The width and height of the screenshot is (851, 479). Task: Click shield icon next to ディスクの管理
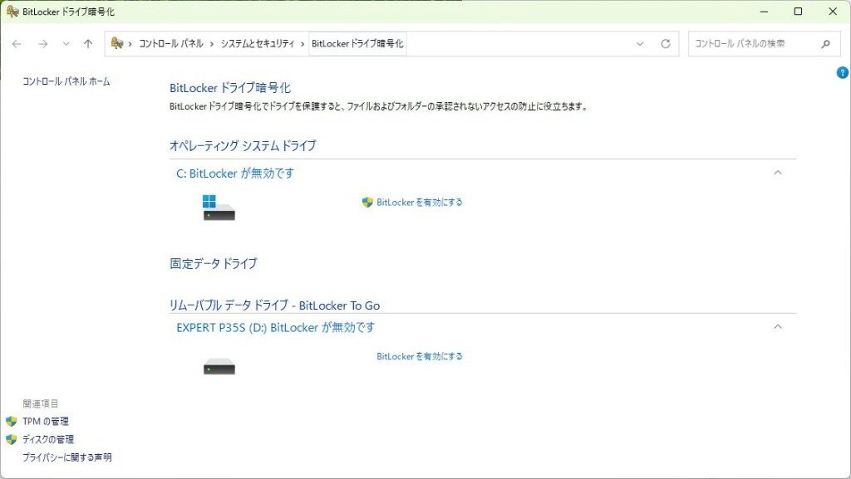pos(12,439)
